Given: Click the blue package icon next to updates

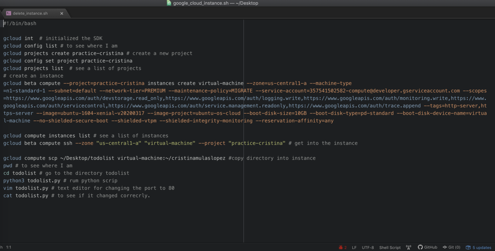Looking at the screenshot, I should coord(468,247).
